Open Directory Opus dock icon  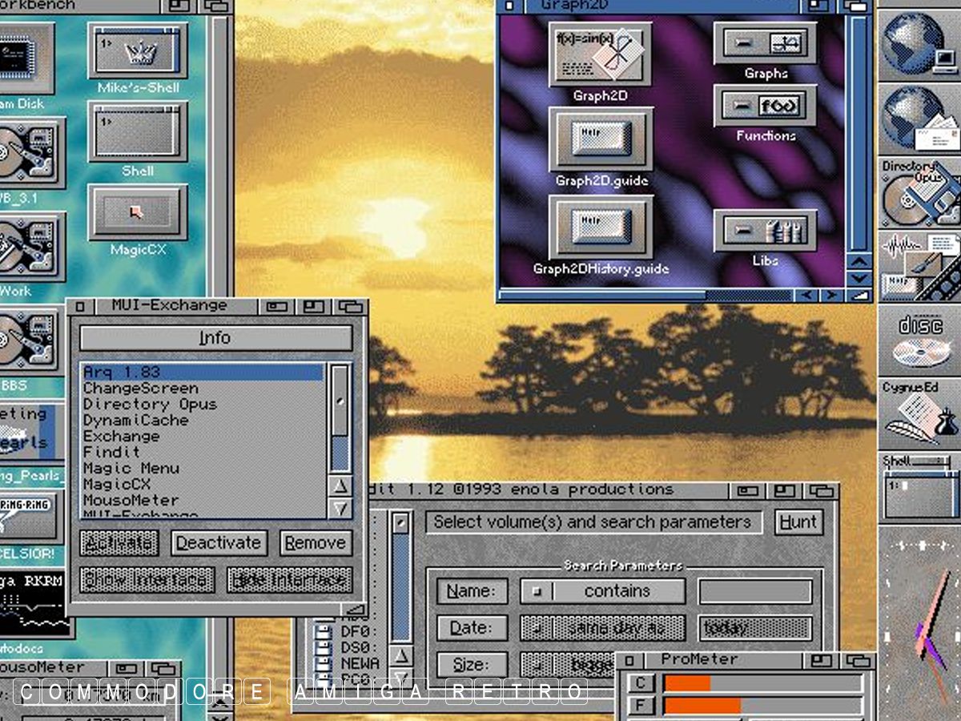coord(919,193)
